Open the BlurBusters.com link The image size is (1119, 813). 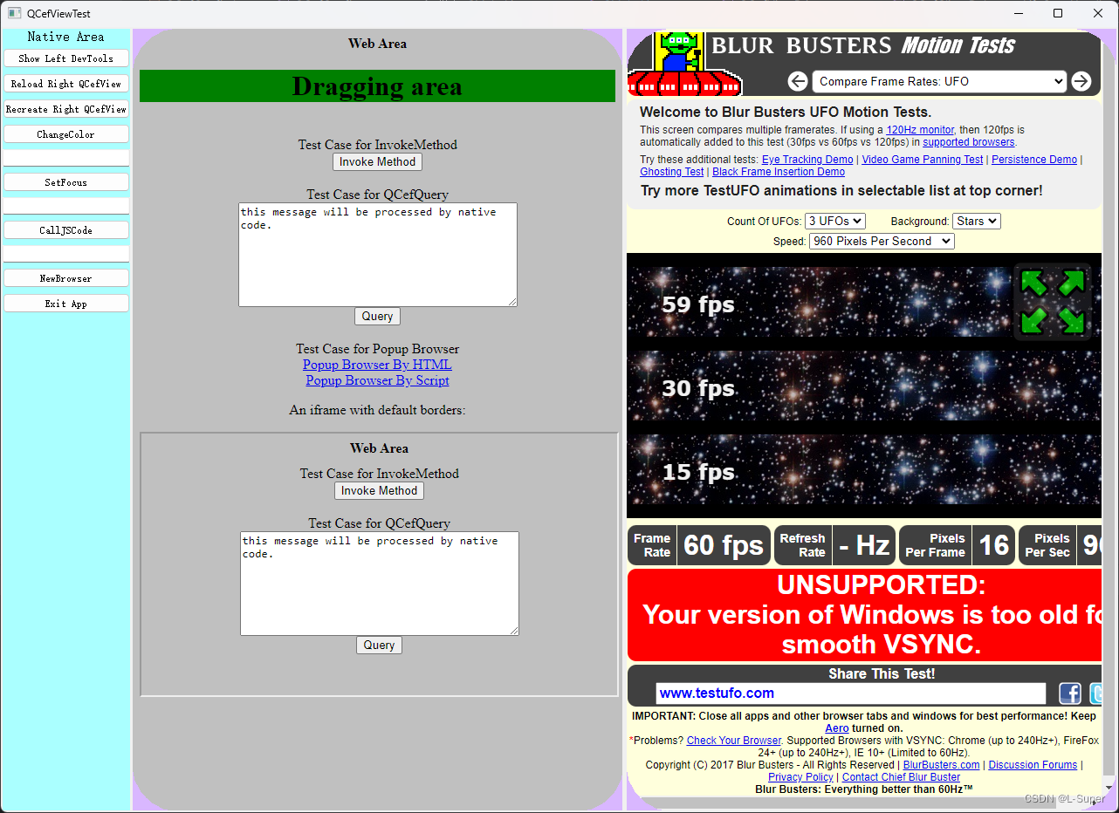point(941,765)
